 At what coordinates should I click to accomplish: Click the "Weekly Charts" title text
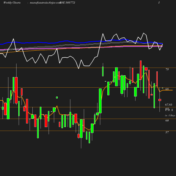click(x=12, y=2)
